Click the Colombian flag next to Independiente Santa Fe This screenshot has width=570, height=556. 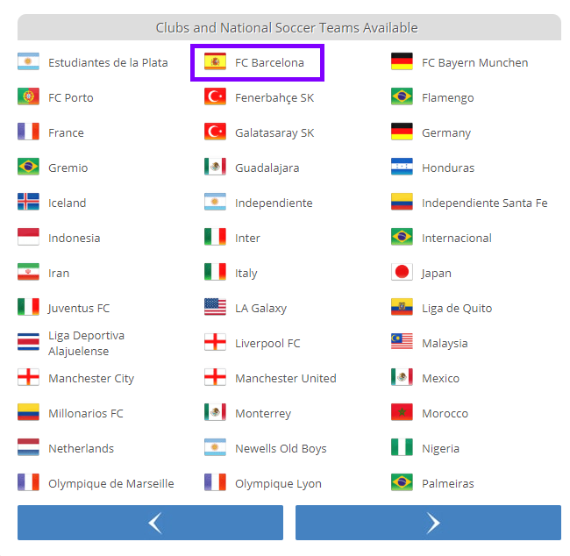(x=402, y=202)
